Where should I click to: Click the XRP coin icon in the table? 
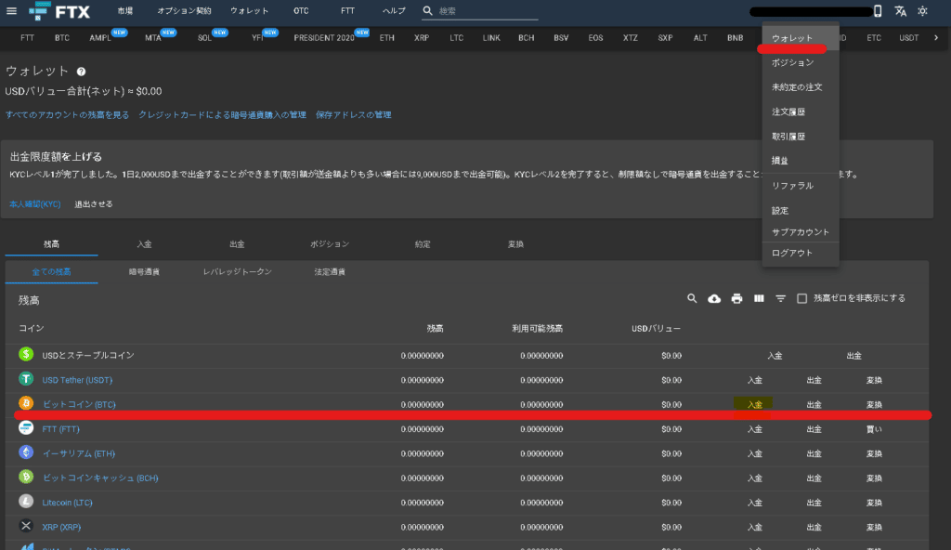[26, 526]
